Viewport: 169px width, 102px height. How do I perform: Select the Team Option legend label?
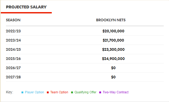tap(59, 92)
